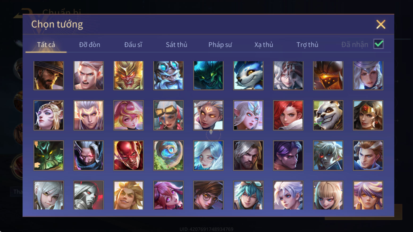Screen dimensions: 413x232
Task: Select the Wonder Woman tiara hero
Action: click(x=368, y=115)
